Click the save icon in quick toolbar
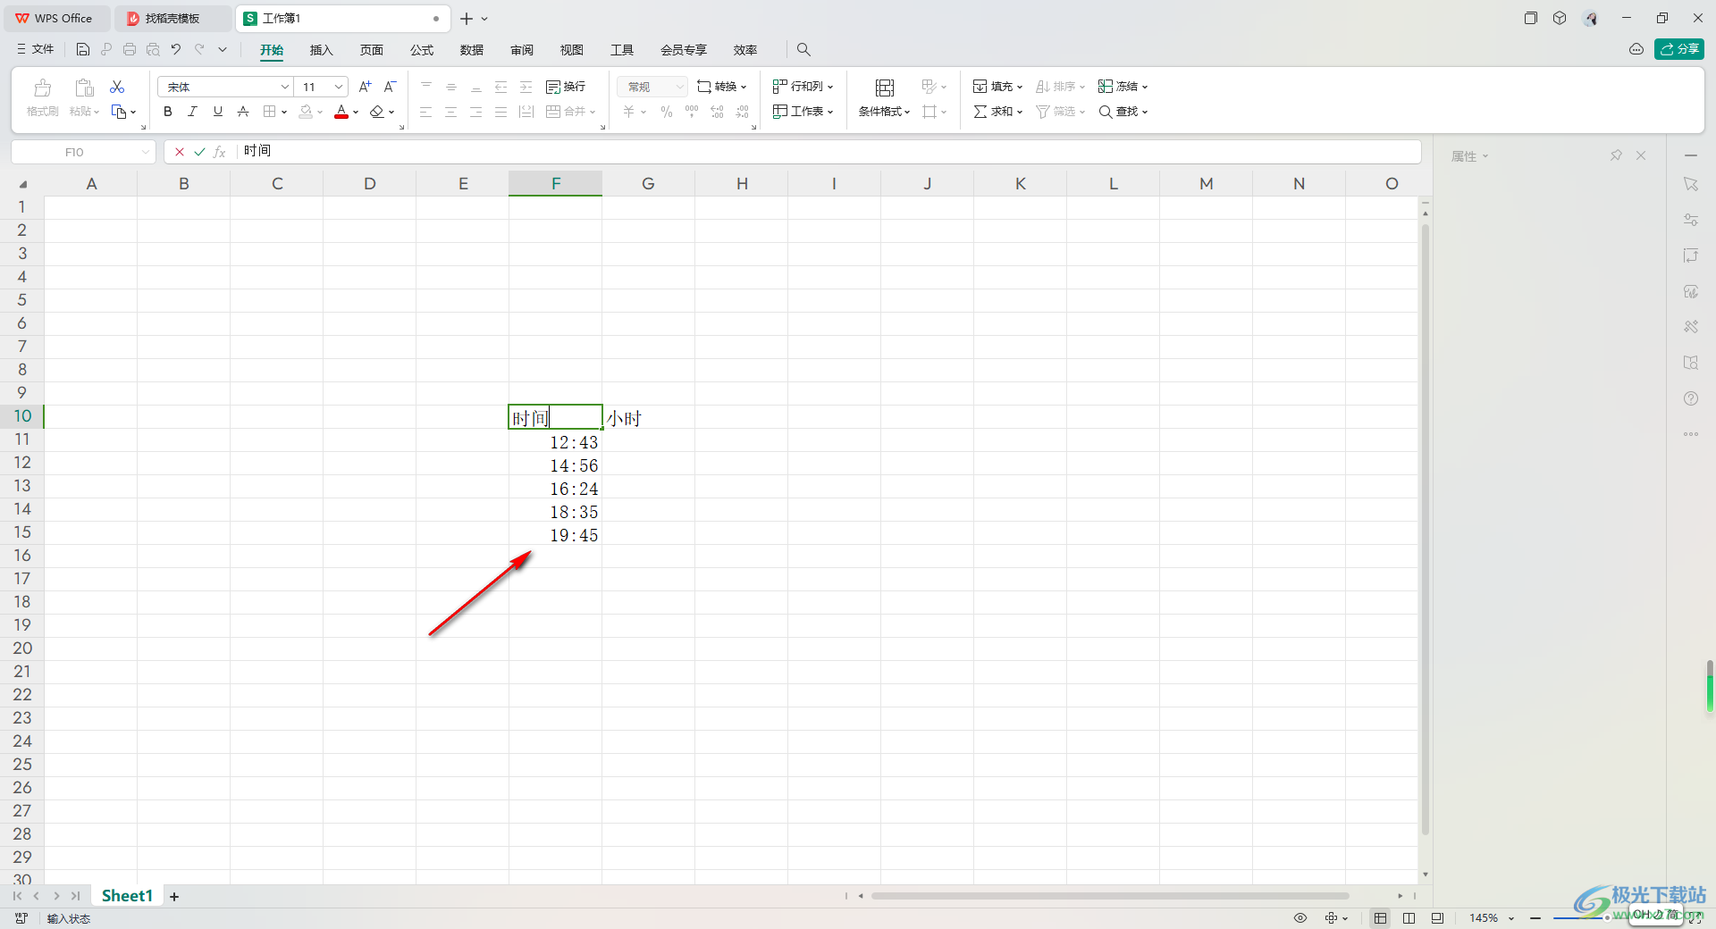 [83, 49]
